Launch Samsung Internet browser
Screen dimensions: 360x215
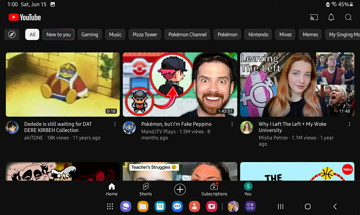126,206
